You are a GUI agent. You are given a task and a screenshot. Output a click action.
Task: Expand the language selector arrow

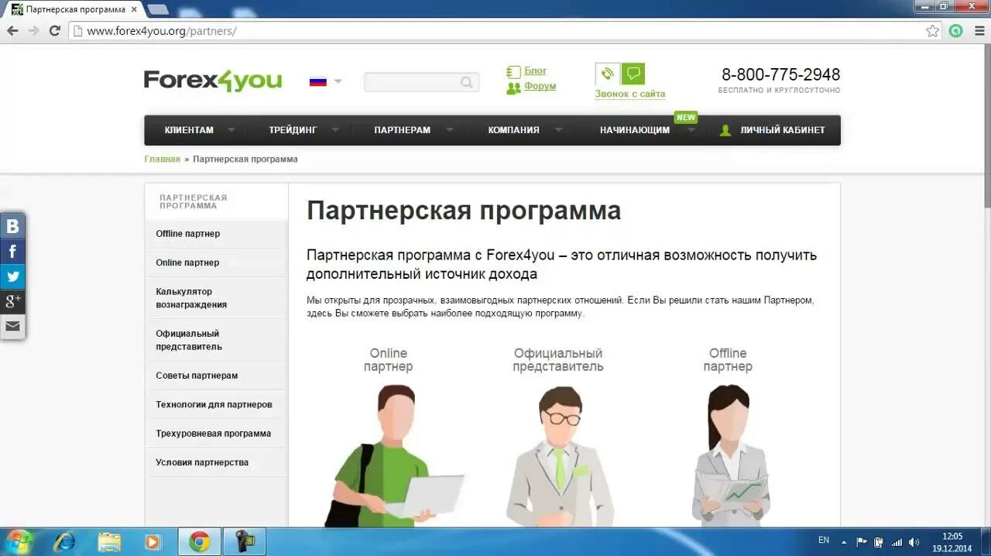coord(338,81)
